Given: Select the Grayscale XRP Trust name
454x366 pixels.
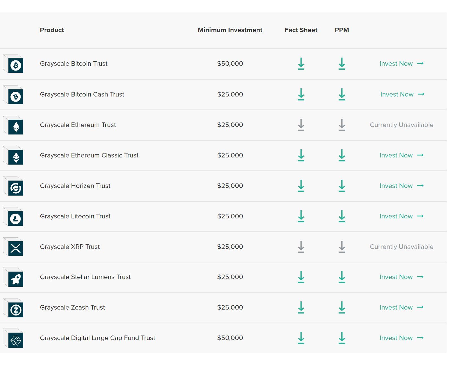Looking at the screenshot, I should click(70, 247).
